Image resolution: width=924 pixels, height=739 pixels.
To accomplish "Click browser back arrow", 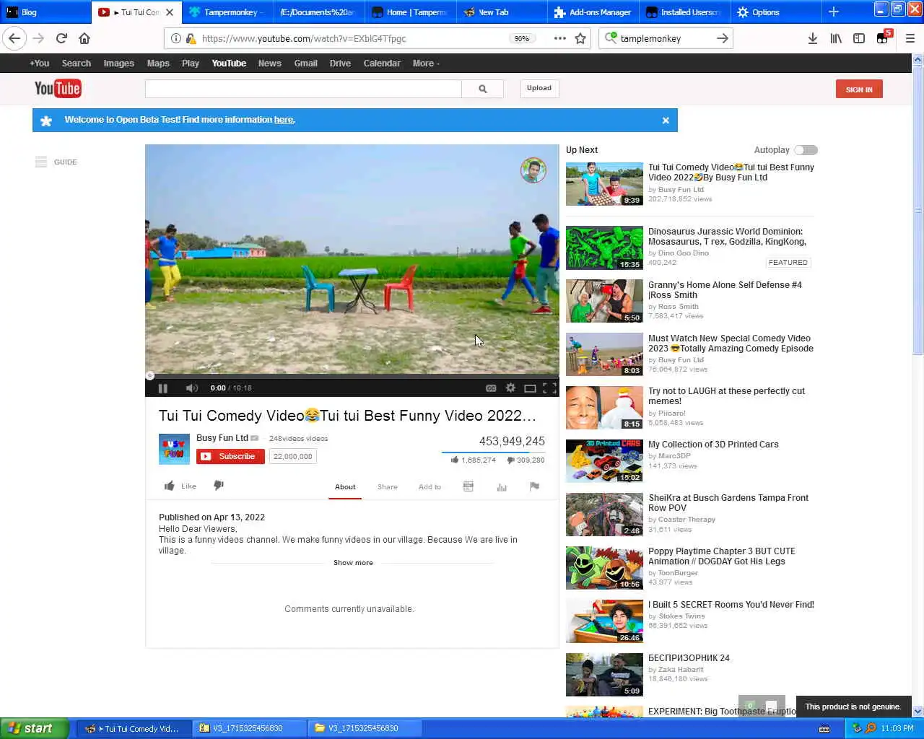I will (14, 38).
